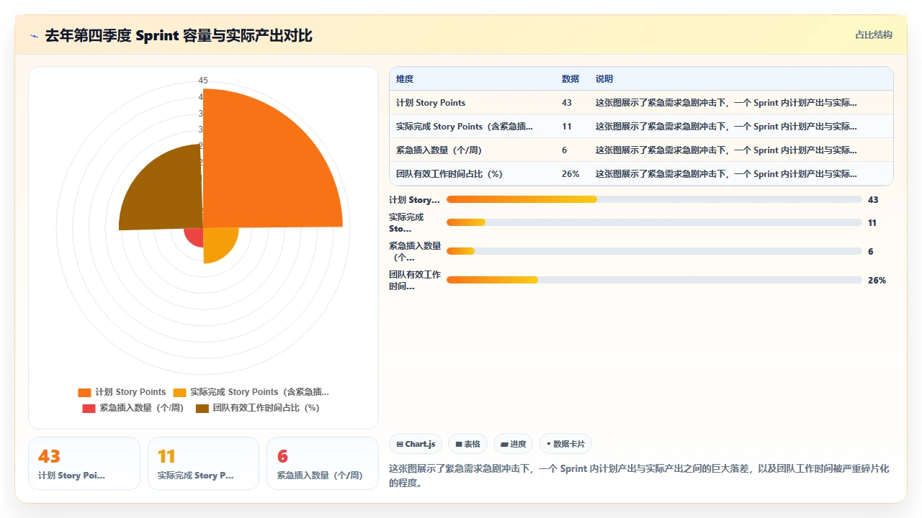The width and height of the screenshot is (922, 518).
Task: Click the 计划 Story Points table row label
Action: pos(431,103)
